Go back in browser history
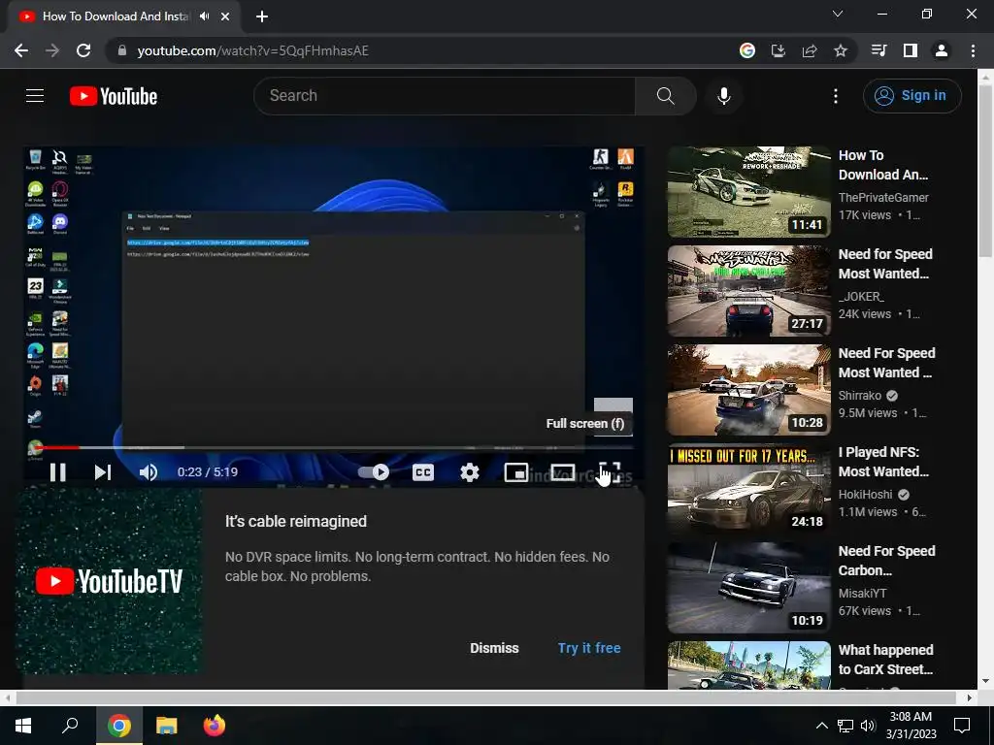The width and height of the screenshot is (994, 745). click(x=21, y=50)
